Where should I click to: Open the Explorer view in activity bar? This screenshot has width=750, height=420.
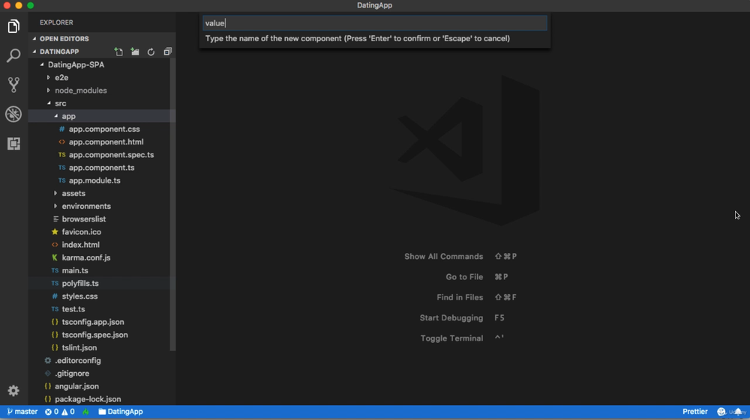click(13, 26)
